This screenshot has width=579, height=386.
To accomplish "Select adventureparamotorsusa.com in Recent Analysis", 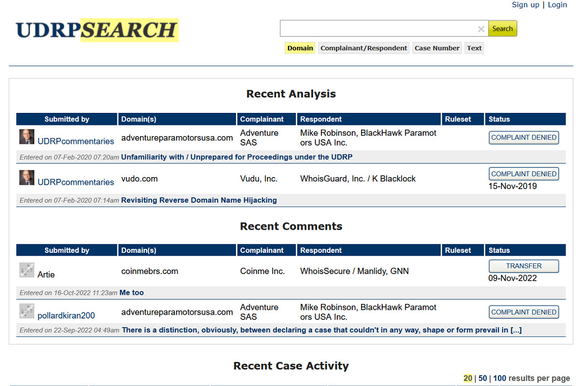I will tap(177, 138).
